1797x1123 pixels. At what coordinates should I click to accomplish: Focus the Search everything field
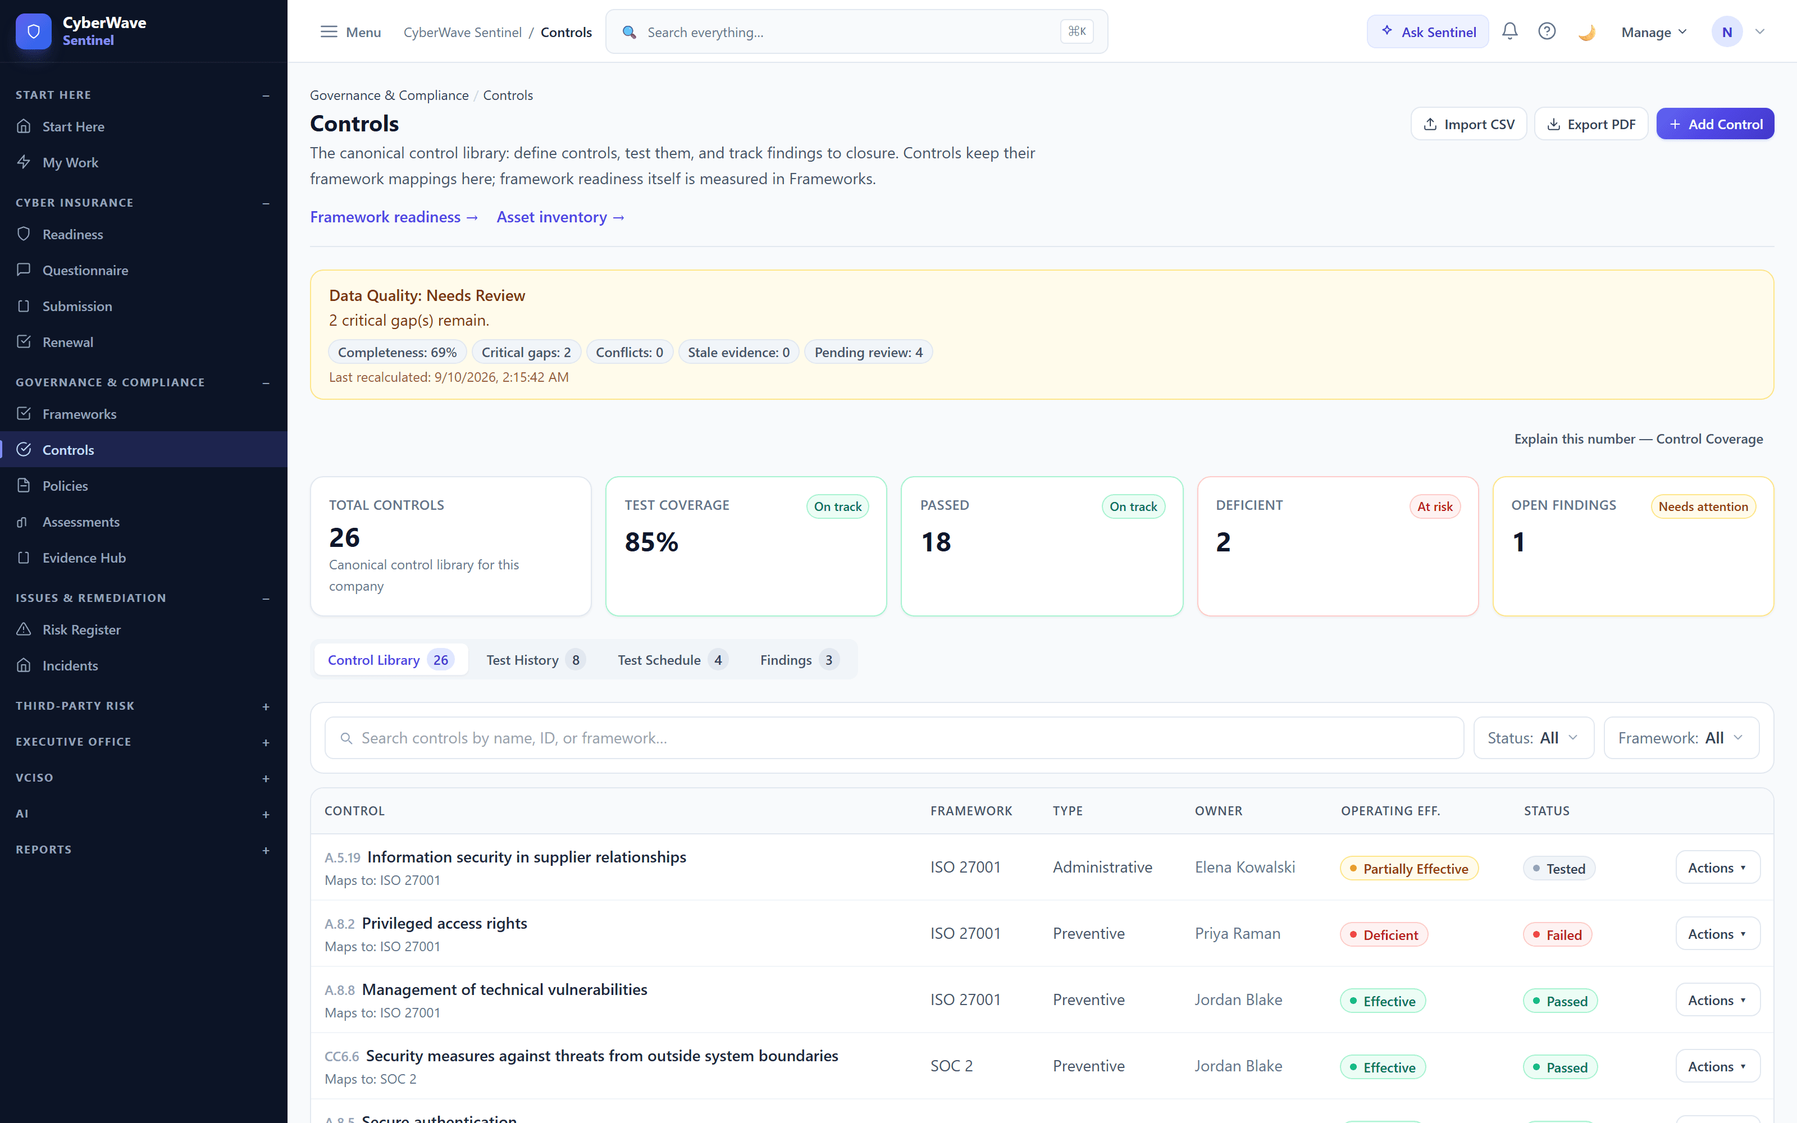tap(856, 32)
